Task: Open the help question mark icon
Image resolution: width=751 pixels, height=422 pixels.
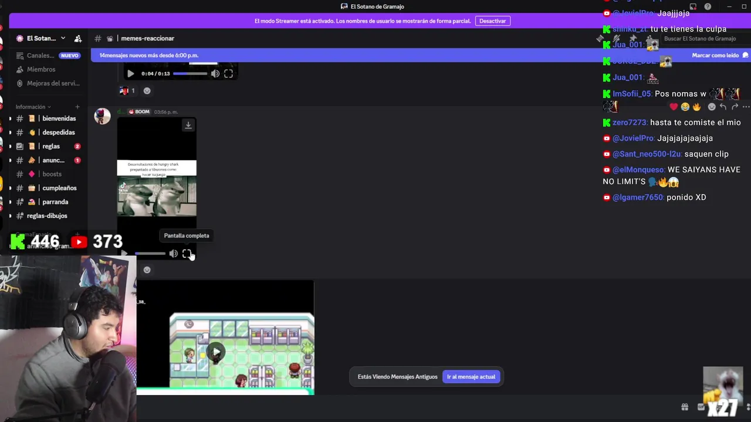Action: point(708,6)
